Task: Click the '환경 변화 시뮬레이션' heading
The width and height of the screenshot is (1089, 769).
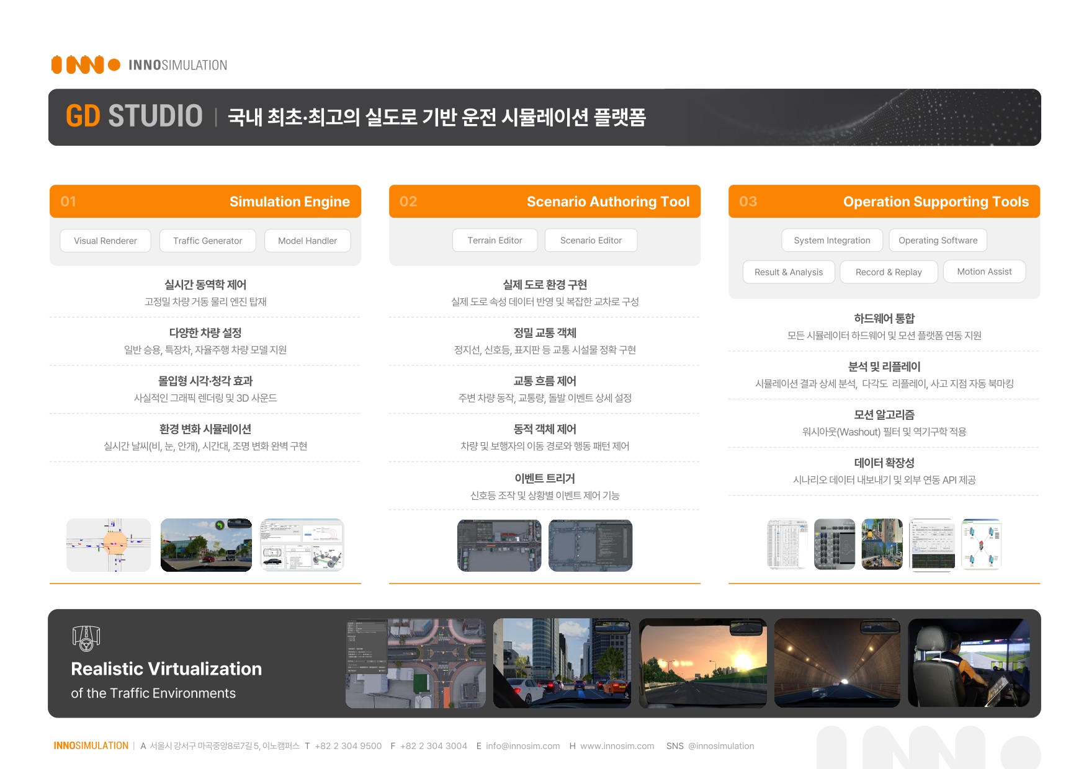Action: 205,429
